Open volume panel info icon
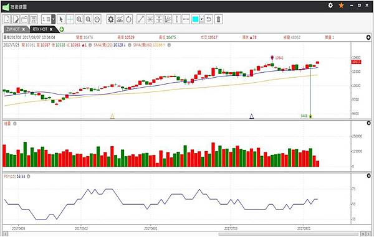The image size is (374, 237). tap(15, 124)
